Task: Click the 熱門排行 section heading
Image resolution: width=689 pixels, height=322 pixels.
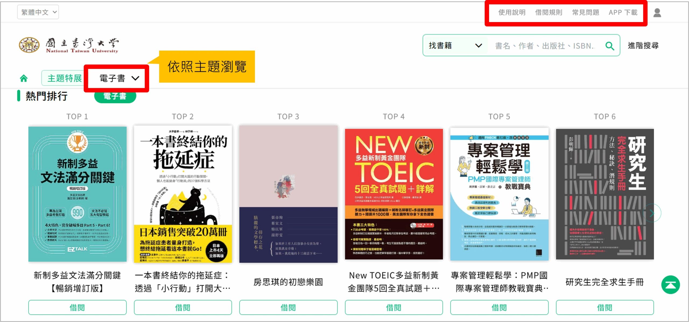Action: 47,96
